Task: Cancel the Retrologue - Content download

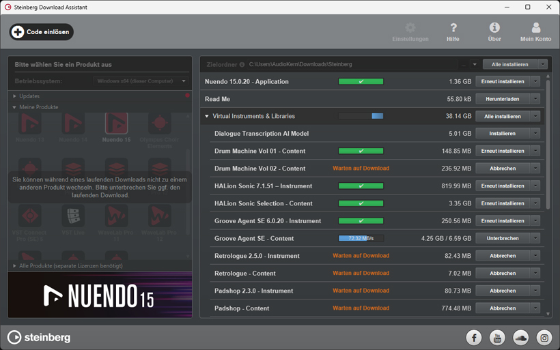Action: (x=503, y=274)
